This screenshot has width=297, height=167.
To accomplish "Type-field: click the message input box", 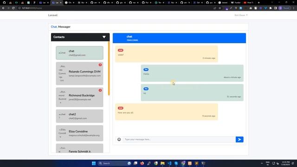I will click(x=179, y=139).
